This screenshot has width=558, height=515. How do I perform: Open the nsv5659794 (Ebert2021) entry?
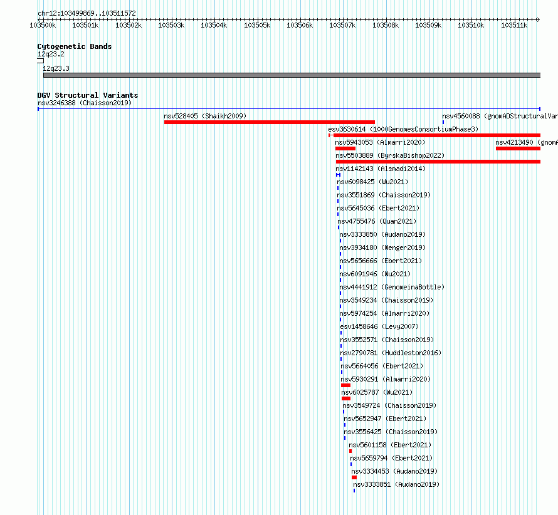391,458
